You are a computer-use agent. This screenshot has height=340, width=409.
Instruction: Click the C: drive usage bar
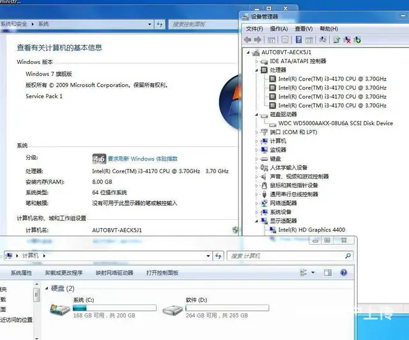(x=114, y=308)
